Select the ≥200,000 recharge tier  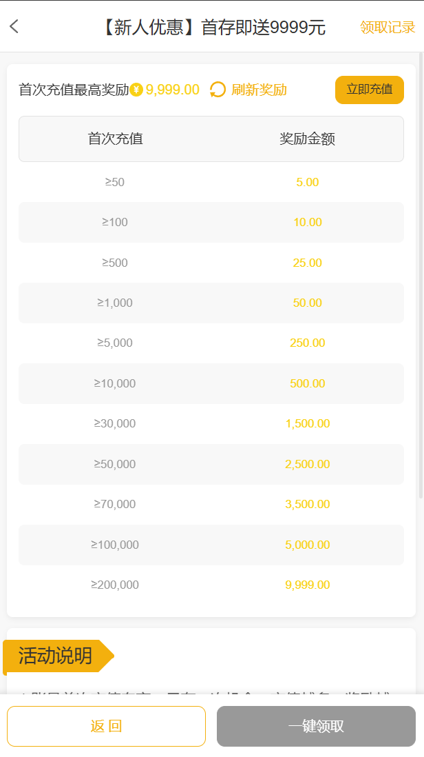(x=115, y=585)
